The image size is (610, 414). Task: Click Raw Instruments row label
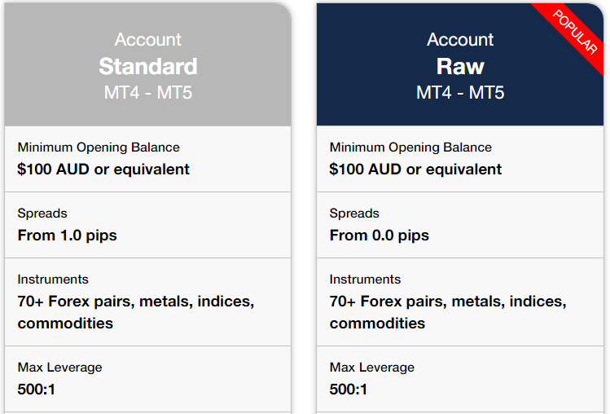click(x=365, y=280)
